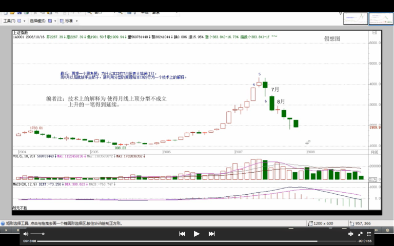This screenshot has width=394, height=246.
Task: Click the dotted rectangle selection tool icon
Action: point(19,21)
